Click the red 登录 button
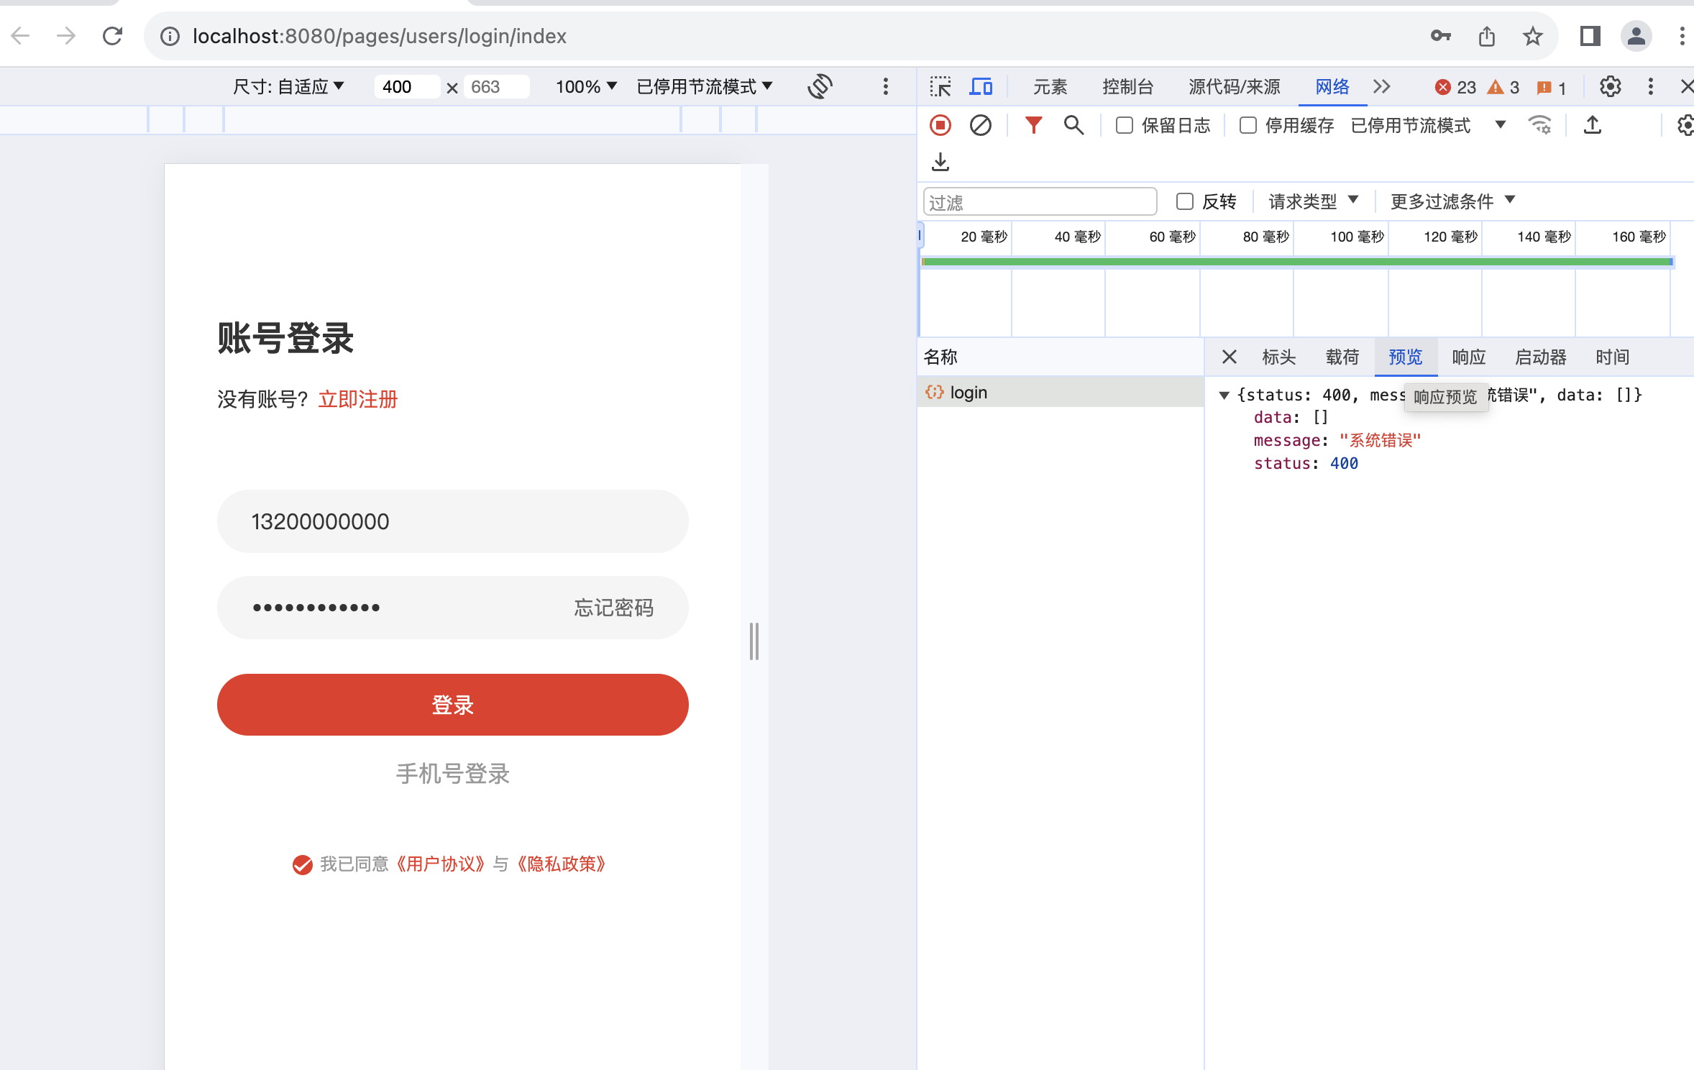1694x1070 pixels. click(453, 705)
